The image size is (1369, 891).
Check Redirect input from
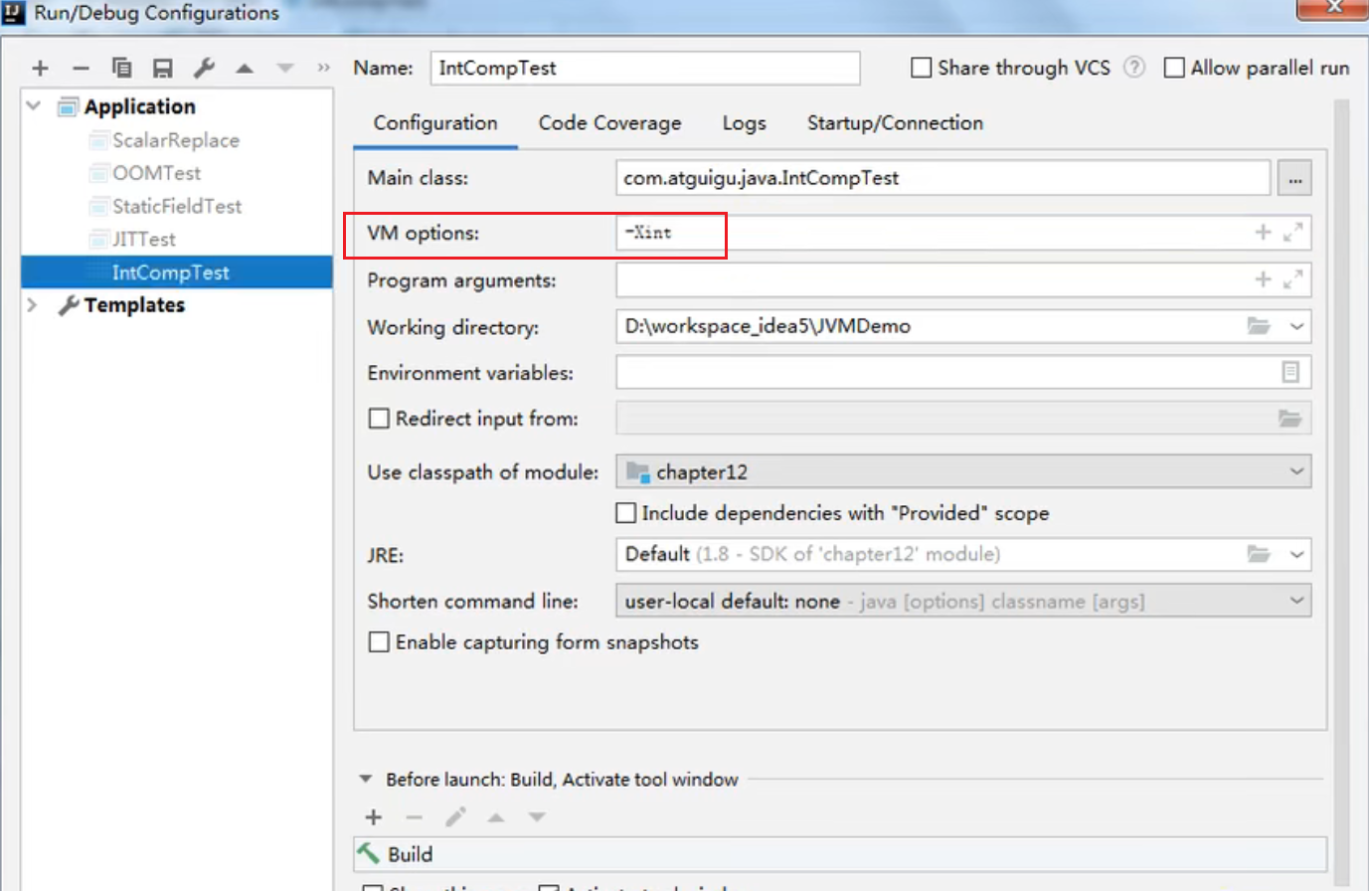point(379,419)
